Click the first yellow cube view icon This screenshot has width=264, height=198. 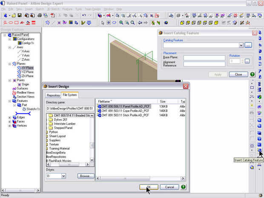tap(182, 23)
